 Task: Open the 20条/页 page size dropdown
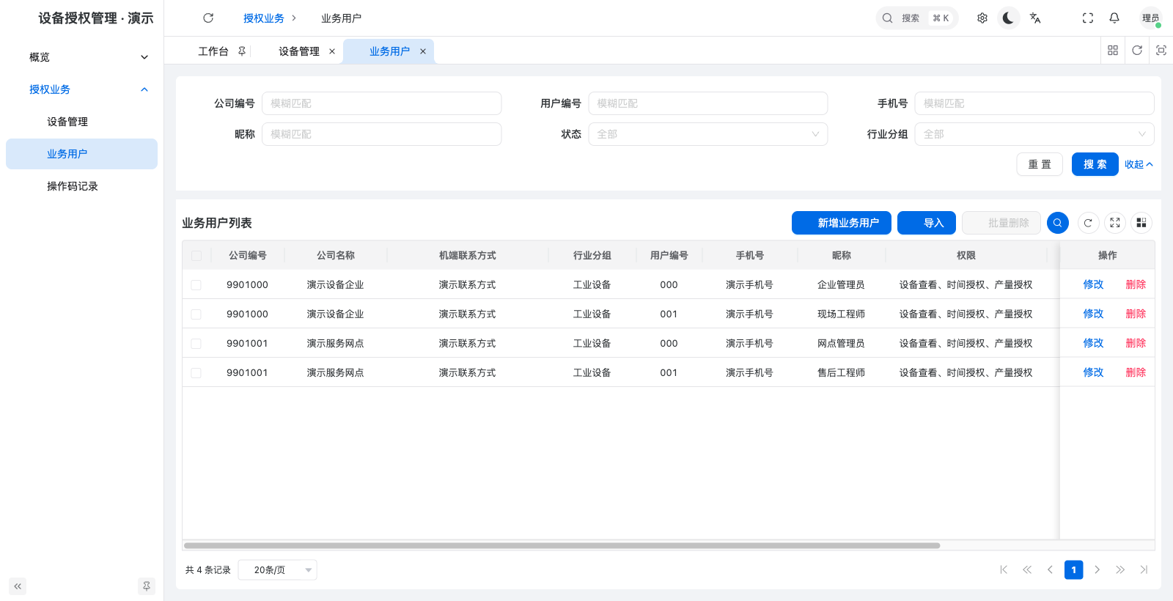(x=278, y=569)
